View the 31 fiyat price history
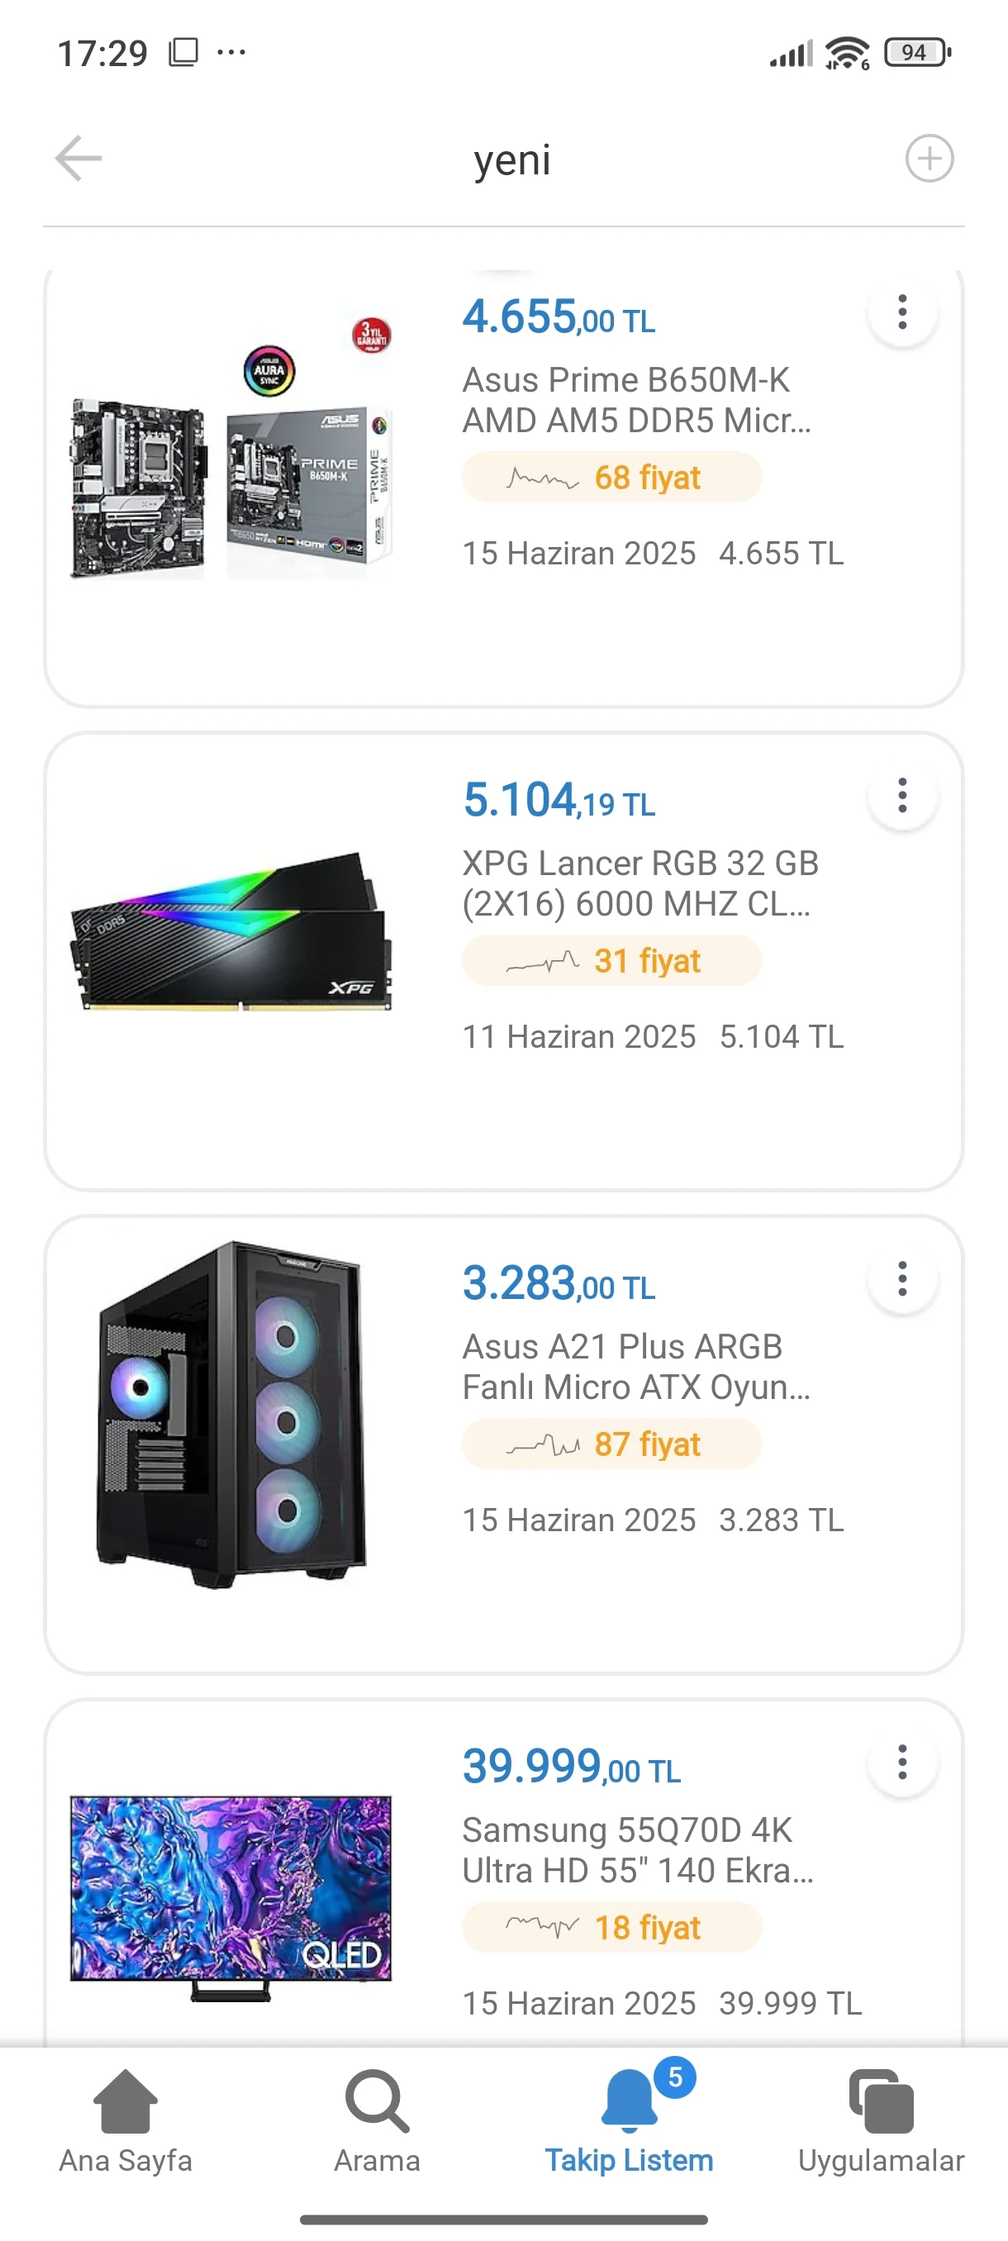Viewport: 1008px width, 2241px height. tap(611, 960)
